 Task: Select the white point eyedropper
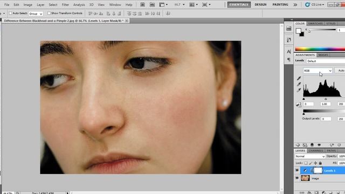point(299,90)
